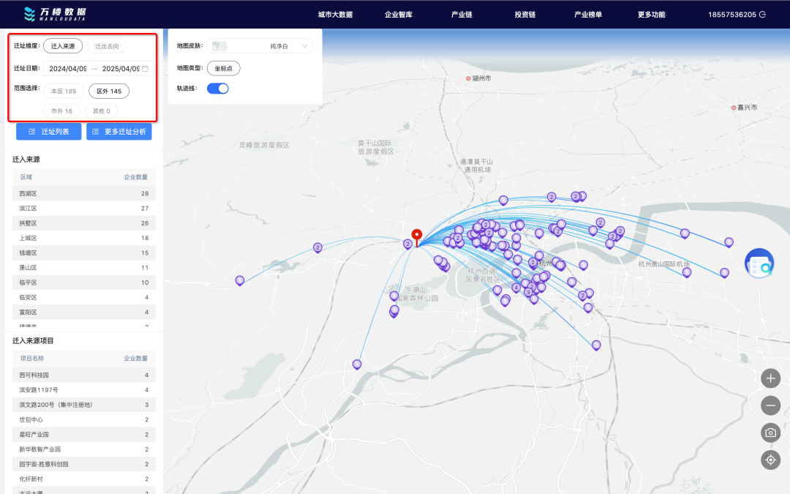Click the 万楼数据 logo
The width and height of the screenshot is (790, 494).
point(55,14)
